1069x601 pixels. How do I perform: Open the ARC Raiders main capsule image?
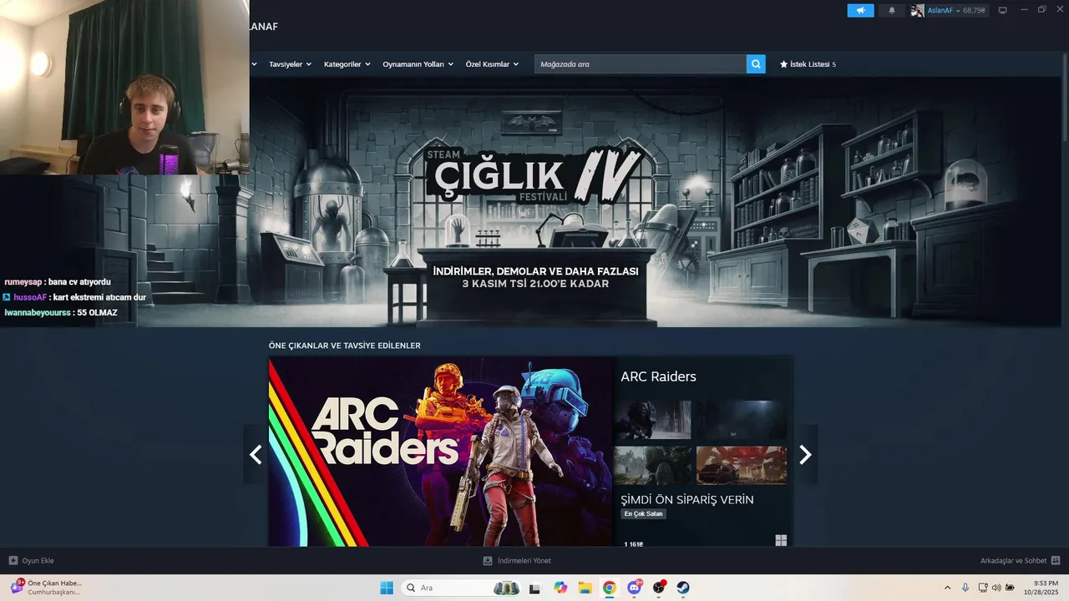[x=441, y=452]
